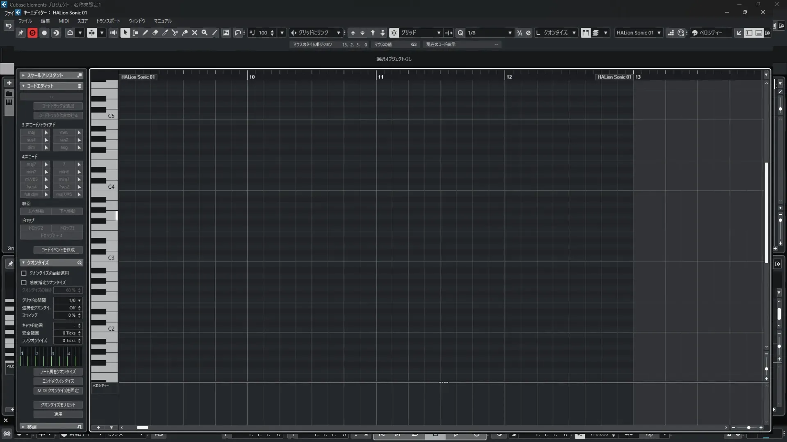787x442 pixels.
Task: Activate the Solo Editor button
Action: click(x=32, y=33)
